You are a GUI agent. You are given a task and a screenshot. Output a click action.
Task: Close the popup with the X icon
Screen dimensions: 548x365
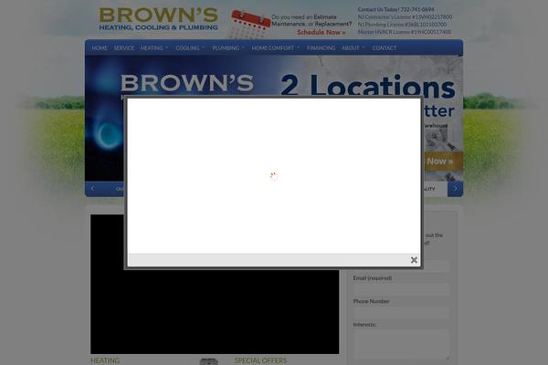(414, 260)
